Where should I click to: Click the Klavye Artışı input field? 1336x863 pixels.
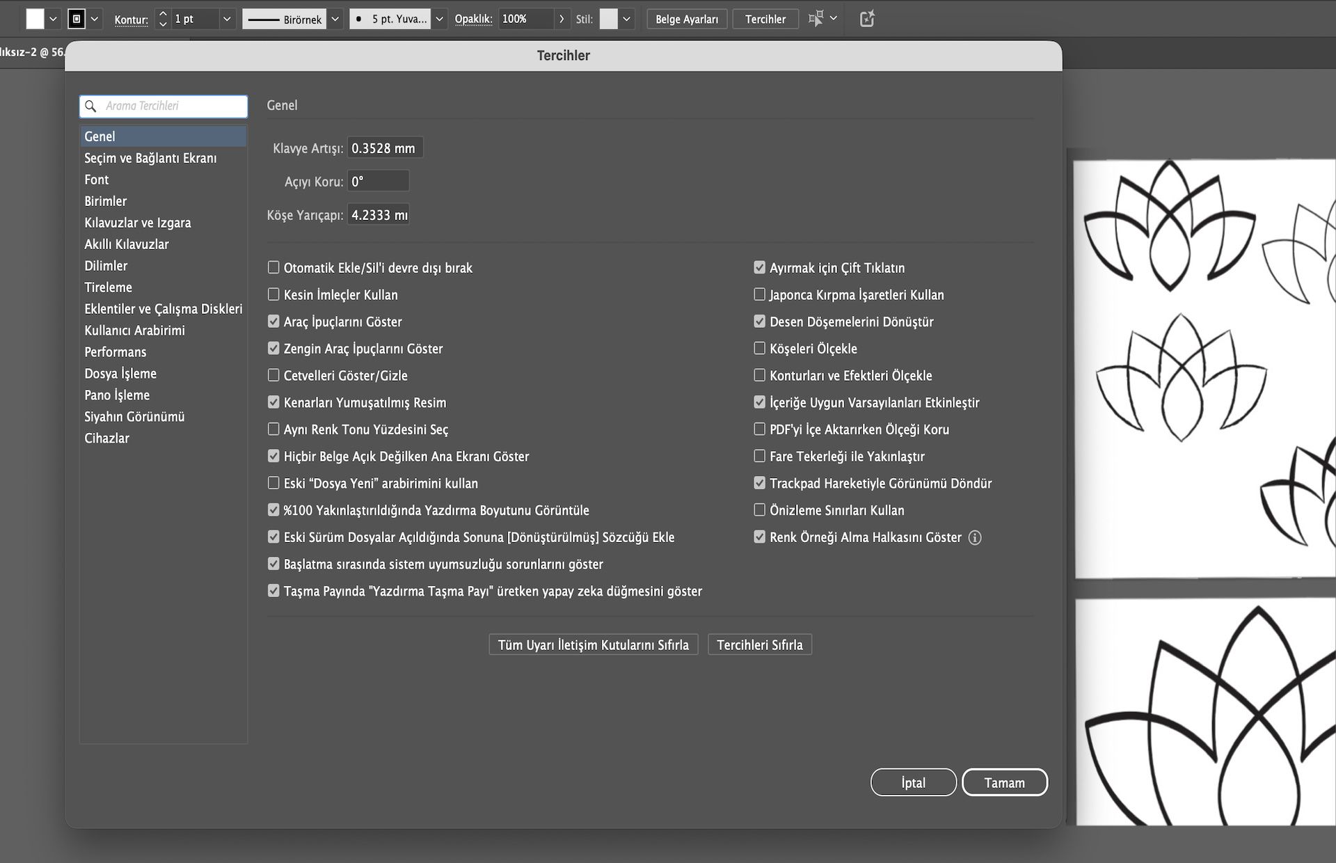pos(384,148)
